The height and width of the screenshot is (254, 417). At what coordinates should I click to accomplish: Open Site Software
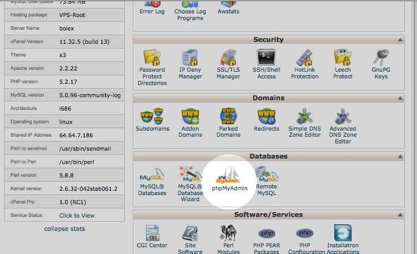[x=190, y=239]
